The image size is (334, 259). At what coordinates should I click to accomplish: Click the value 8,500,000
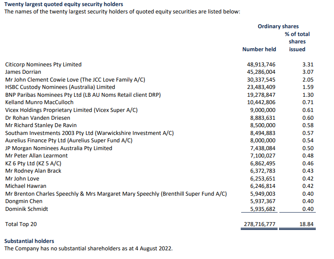[x=263, y=125]
